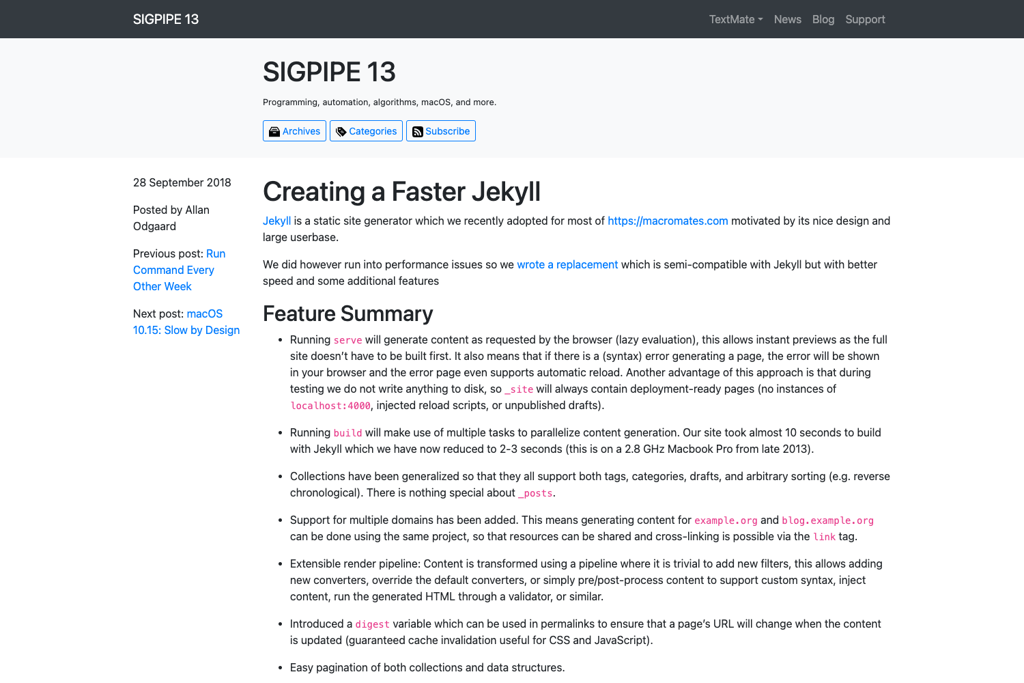The image size is (1024, 683).
Task: Open the https://macromates.com link
Action: click(667, 221)
